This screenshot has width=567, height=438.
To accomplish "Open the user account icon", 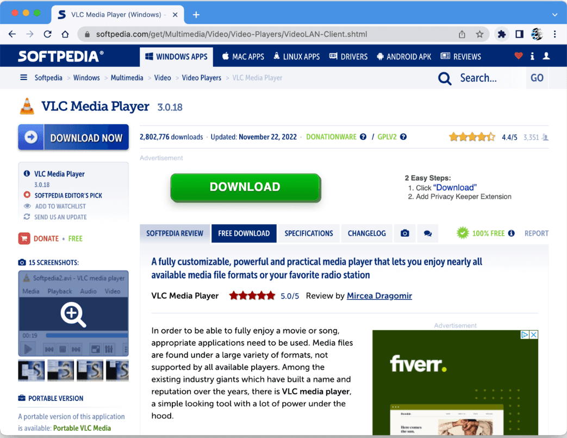I will tap(546, 56).
